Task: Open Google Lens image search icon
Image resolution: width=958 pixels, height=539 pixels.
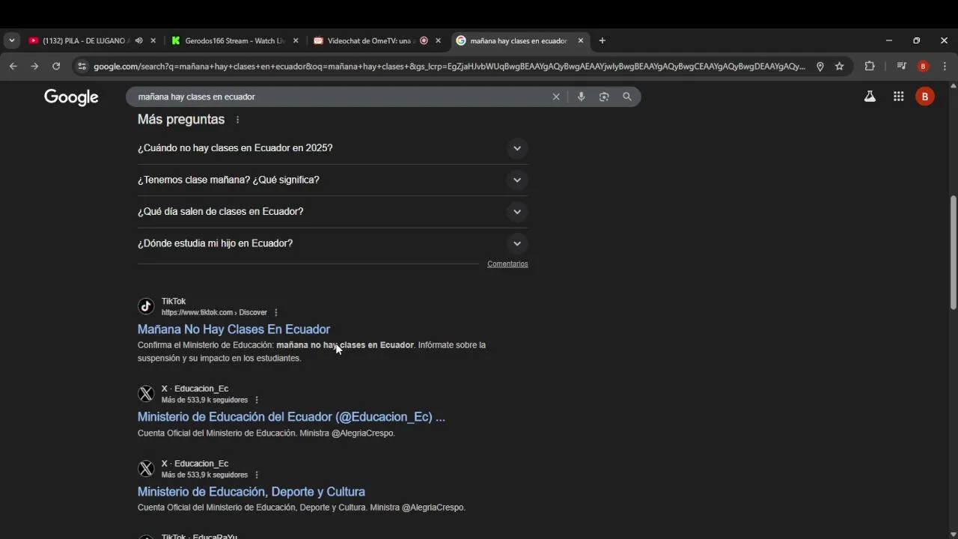Action: 604,97
